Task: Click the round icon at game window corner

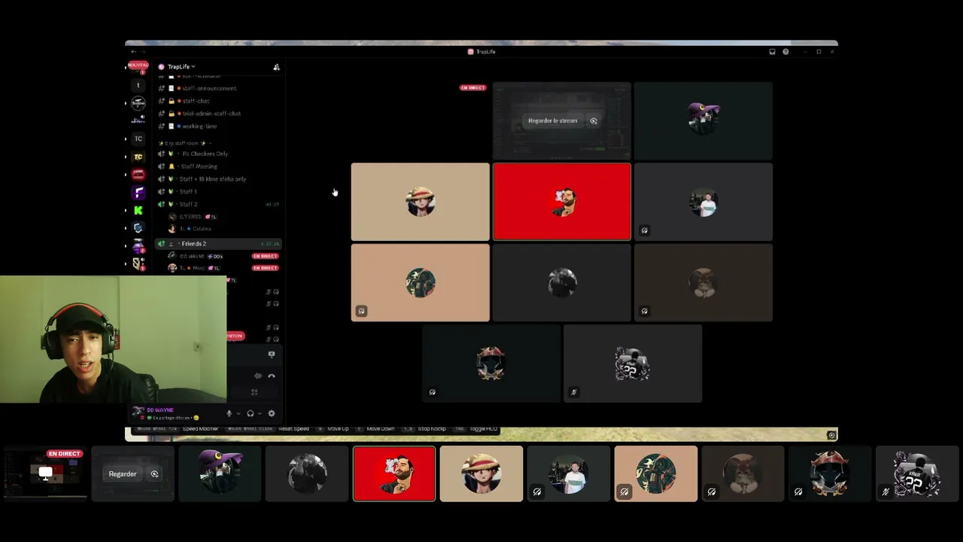Action: tap(831, 435)
